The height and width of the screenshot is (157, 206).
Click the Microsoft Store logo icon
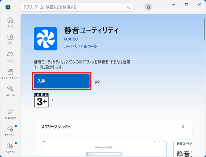coord(8,7)
